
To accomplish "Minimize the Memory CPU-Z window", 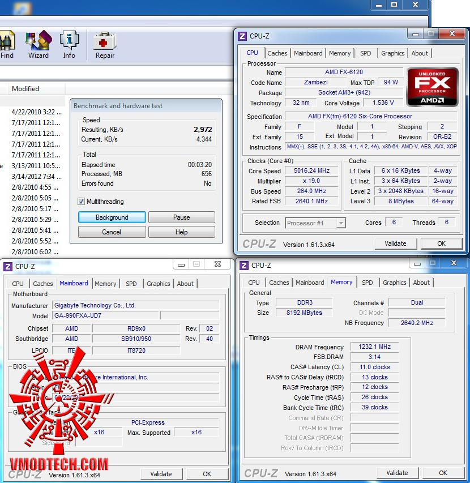I will 417,263.
